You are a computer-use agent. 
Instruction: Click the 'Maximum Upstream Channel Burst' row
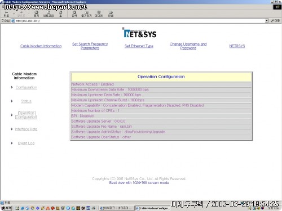click(x=161, y=100)
